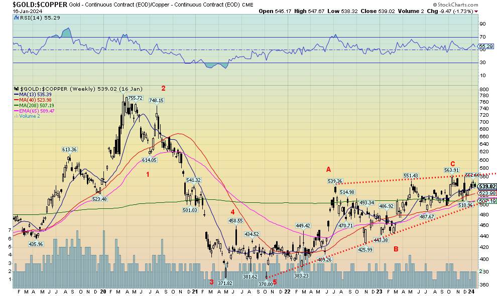Screen dimensions: 497x296
Task: Click the year 22 axis label
Action: 287,290
